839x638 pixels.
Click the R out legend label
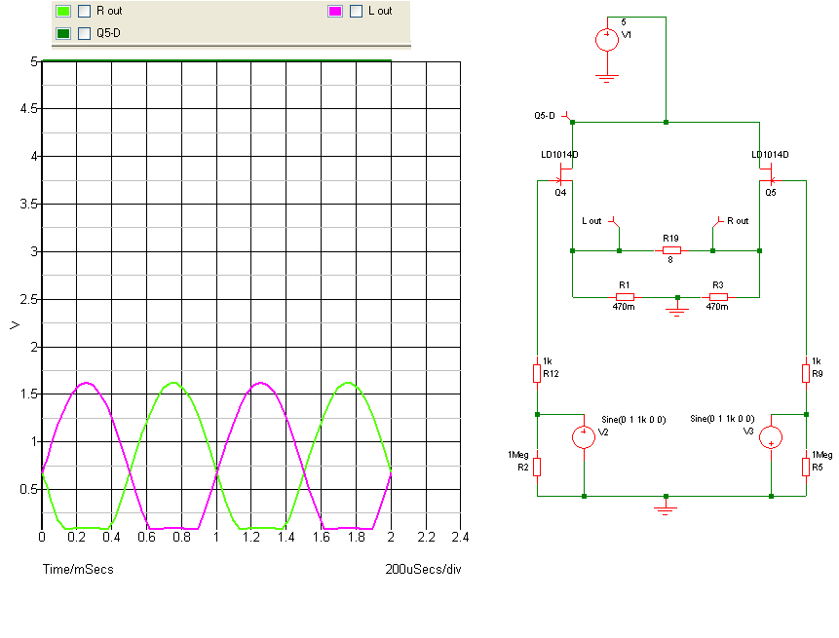109,11
